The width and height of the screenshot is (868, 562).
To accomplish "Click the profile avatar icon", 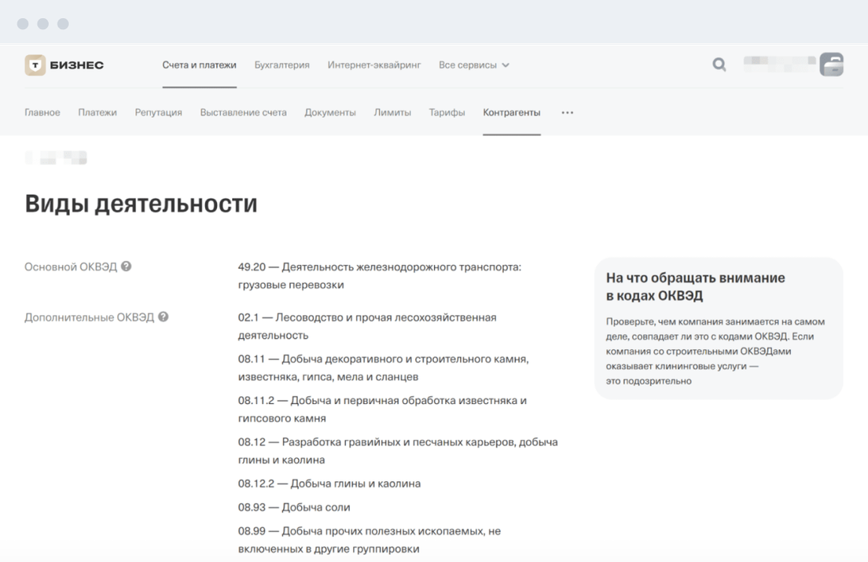I will (x=831, y=64).
